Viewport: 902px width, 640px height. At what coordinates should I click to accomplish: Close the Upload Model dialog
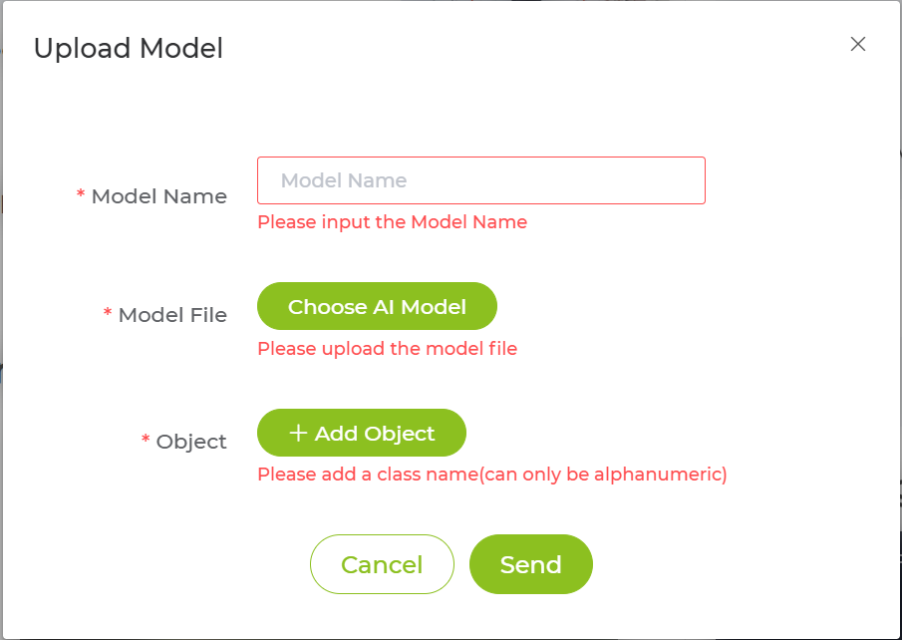858,44
